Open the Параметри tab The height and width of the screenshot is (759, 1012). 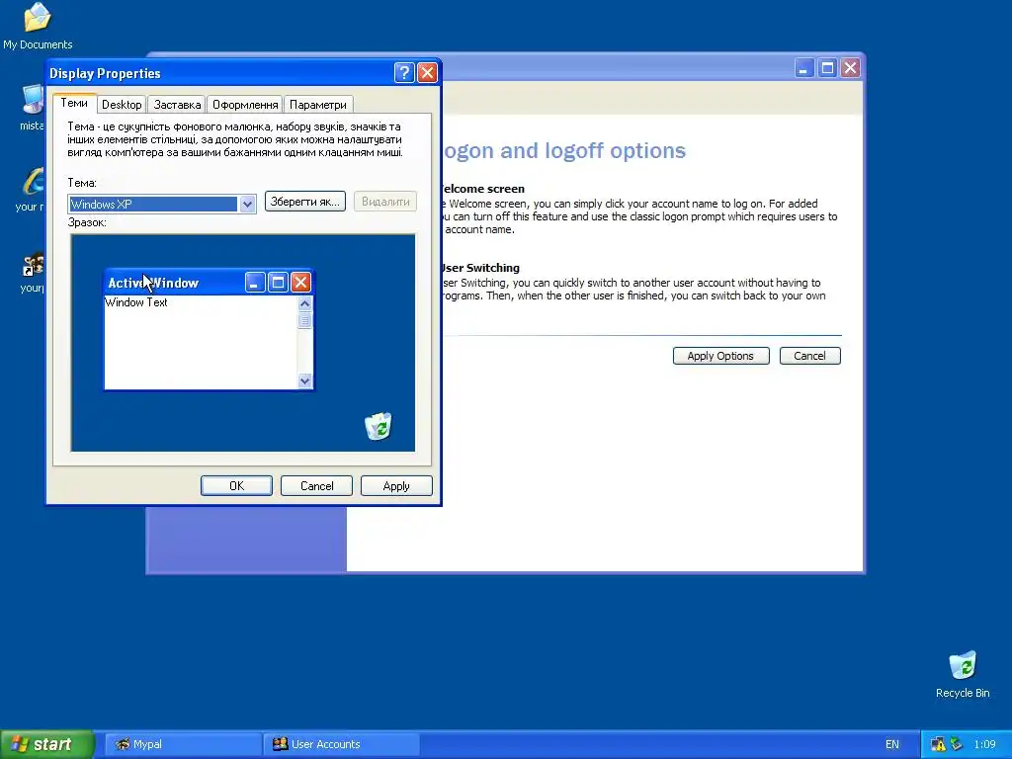pyautogui.click(x=317, y=105)
